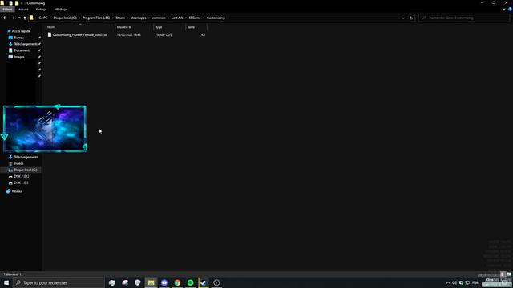Screen dimensions: 513x288
Task: Open Téléchargements under Ce PC
Action: [x=26, y=157]
